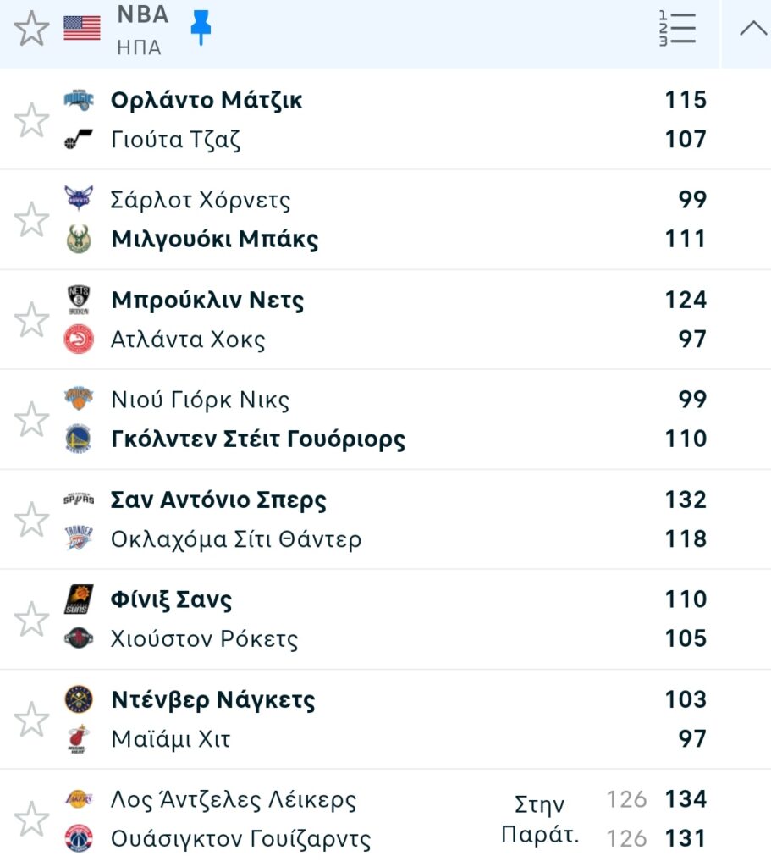Click the Μαϊάμι Χιτ score of 97
Screen dimensions: 771x867
(x=691, y=739)
